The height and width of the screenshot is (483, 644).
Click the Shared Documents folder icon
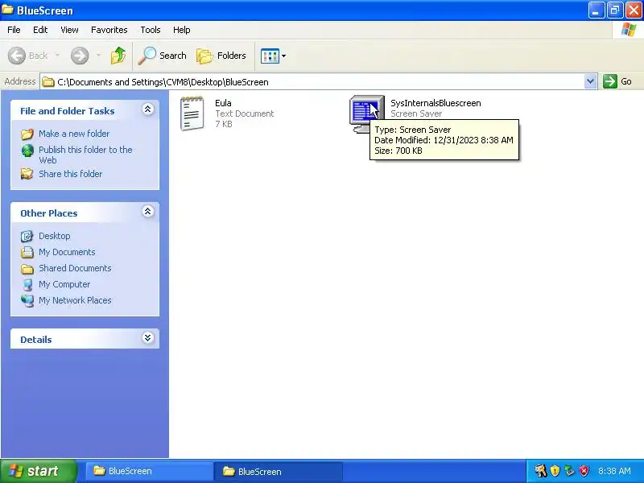[x=27, y=269]
